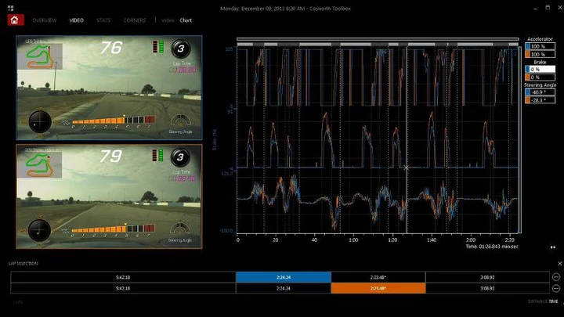Image resolution: width=564 pixels, height=317 pixels.
Task: Click the corner segment strip above chart
Action: tap(378, 44)
